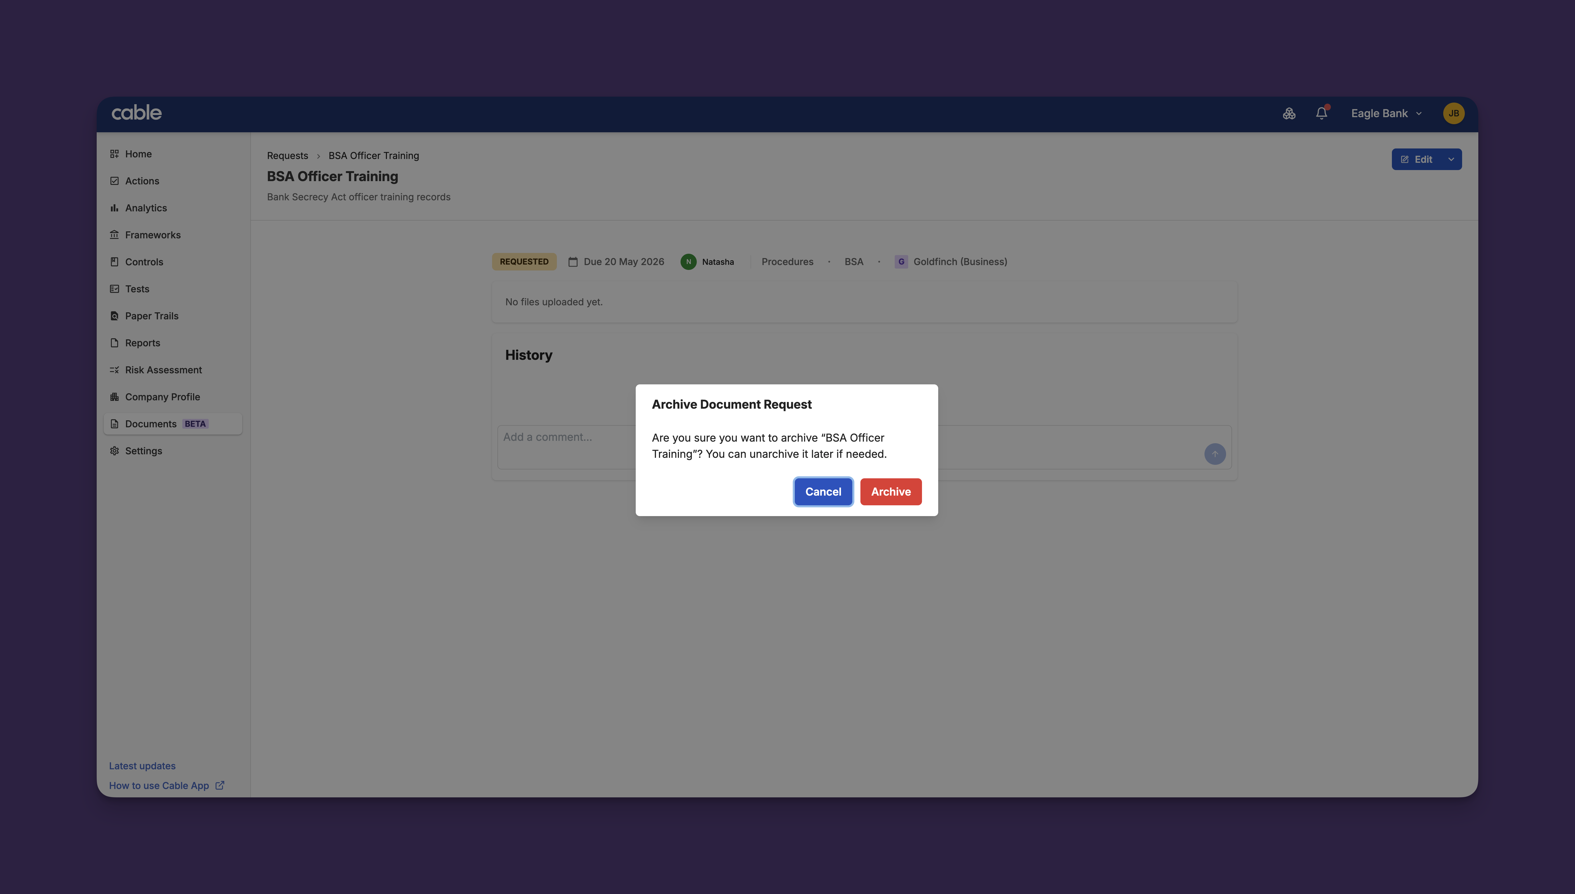Click the Add a comment field
This screenshot has height=894, width=1575.
864,447
